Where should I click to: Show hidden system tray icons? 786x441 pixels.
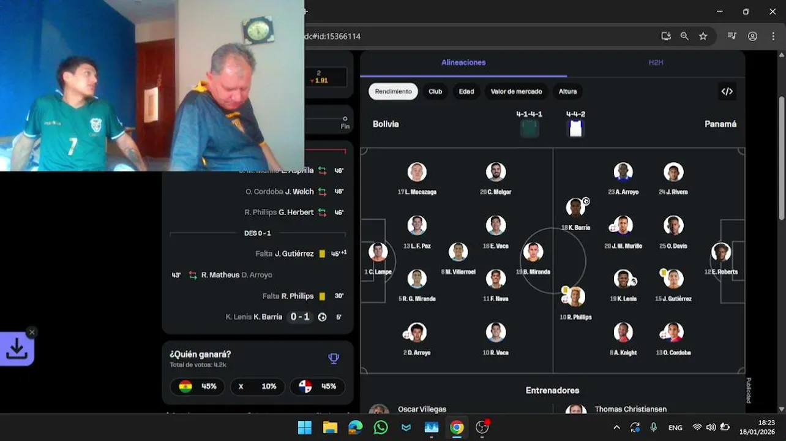tap(616, 428)
